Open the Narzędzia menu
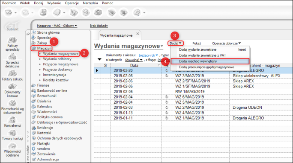 [x=90, y=3]
